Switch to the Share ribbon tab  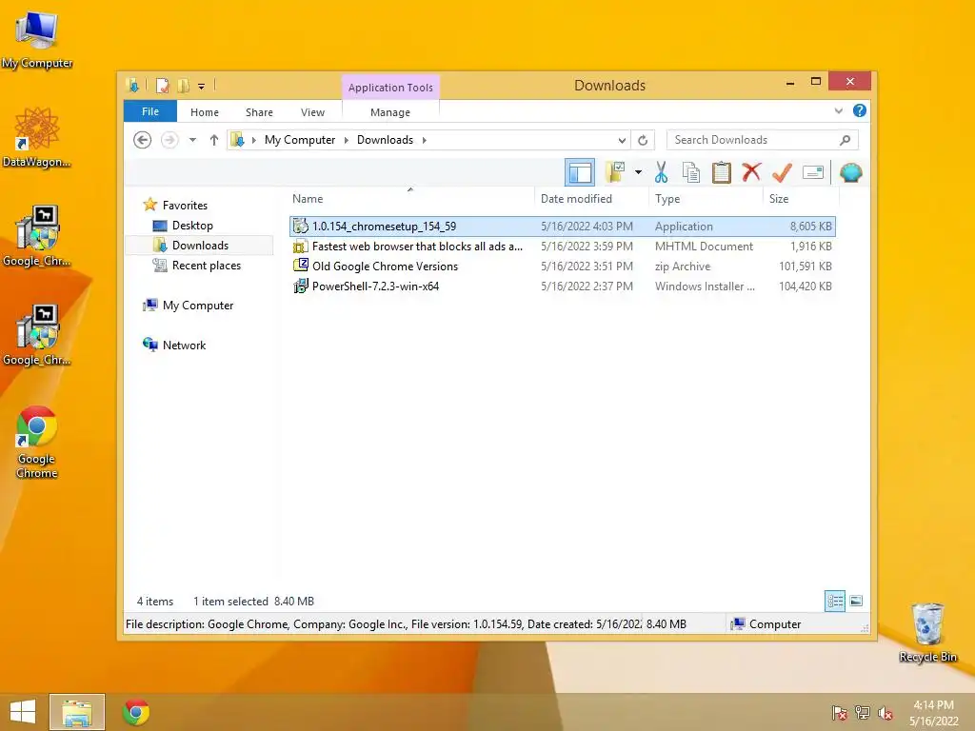click(x=259, y=112)
